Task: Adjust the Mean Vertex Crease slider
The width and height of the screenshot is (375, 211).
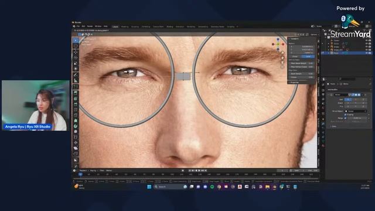Action: coord(302,67)
